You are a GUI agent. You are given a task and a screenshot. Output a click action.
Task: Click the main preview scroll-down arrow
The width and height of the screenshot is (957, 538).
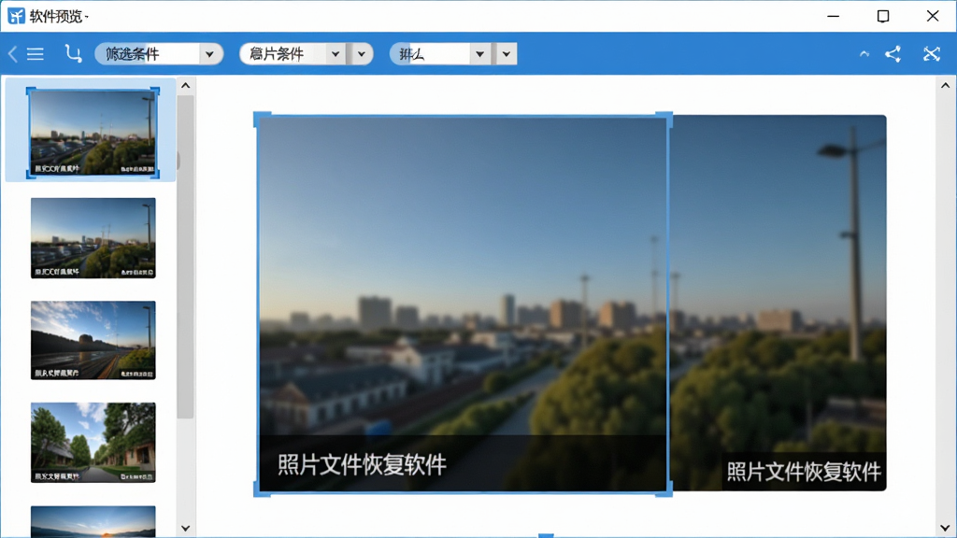[945, 529]
